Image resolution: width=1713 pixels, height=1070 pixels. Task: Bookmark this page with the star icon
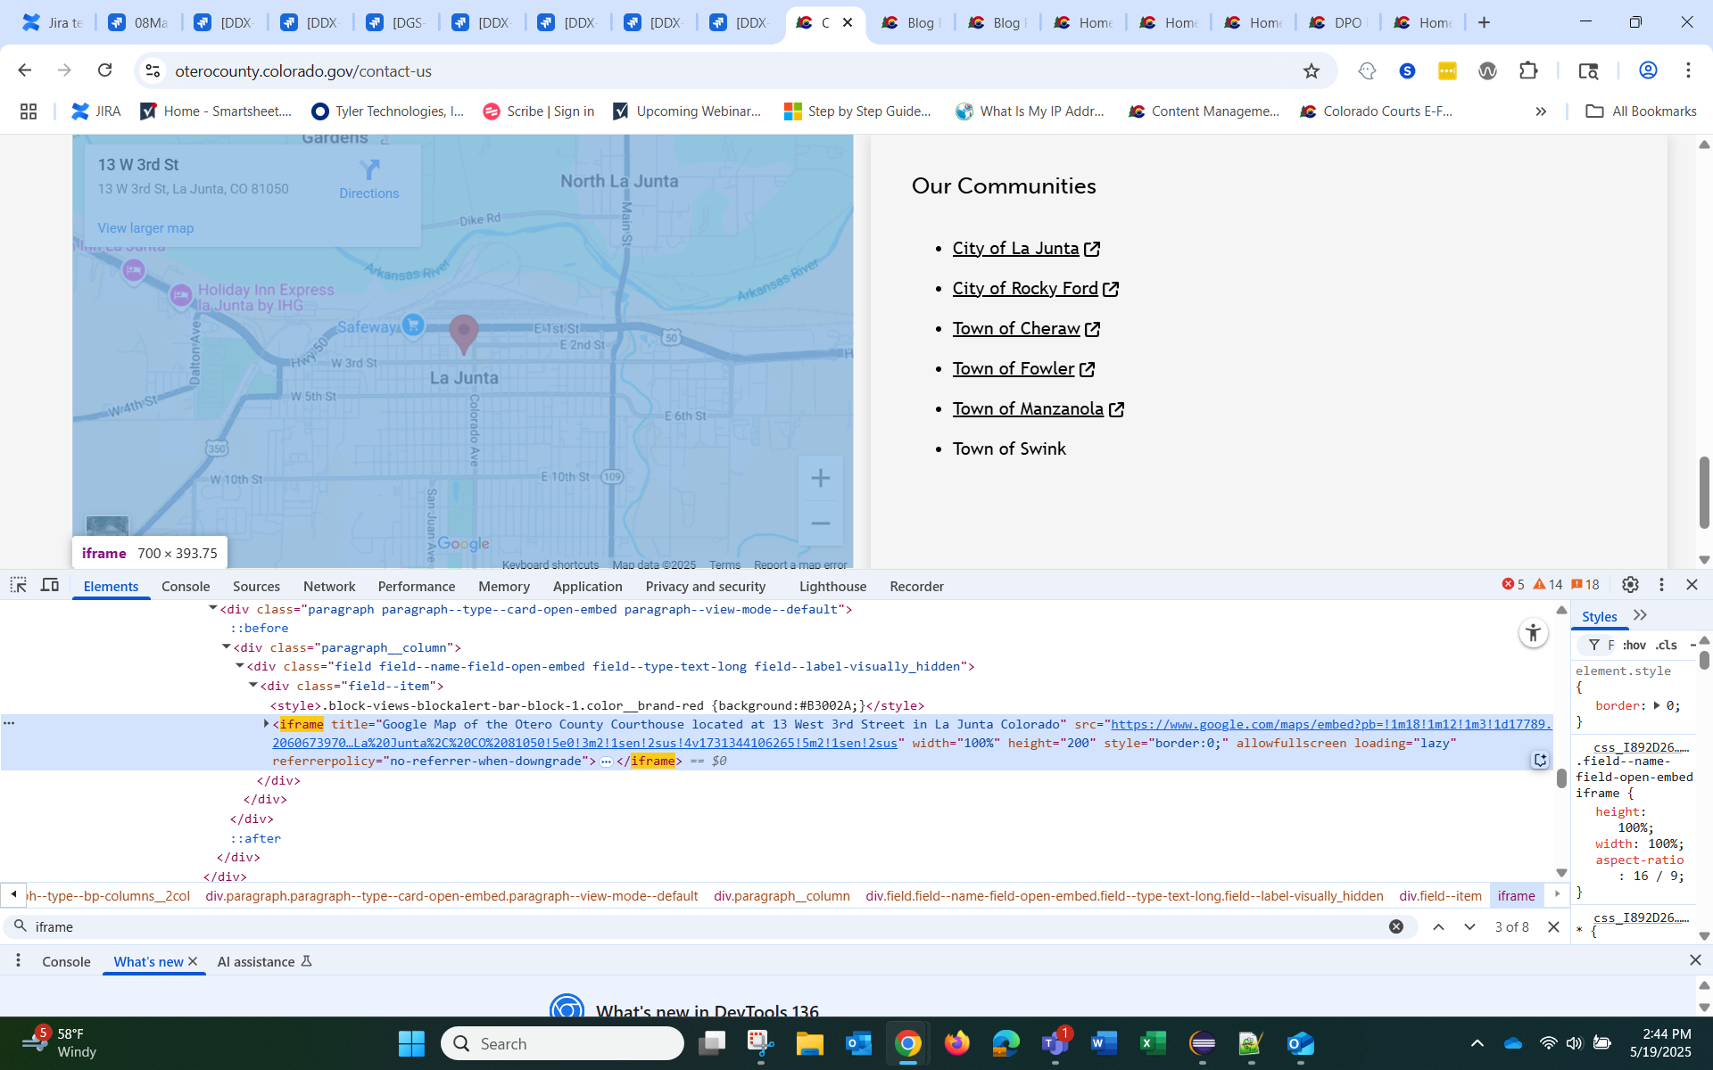[x=1311, y=70]
